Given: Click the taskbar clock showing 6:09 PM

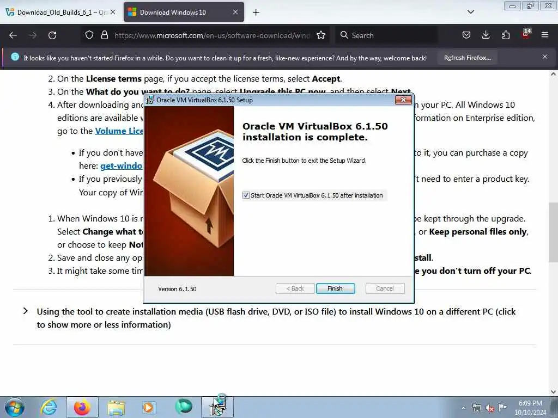Looking at the screenshot, I should click(530, 408).
